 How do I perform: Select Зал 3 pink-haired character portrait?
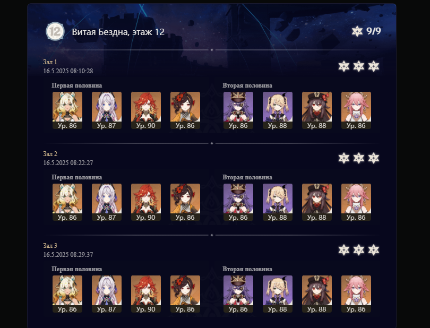tap(356, 294)
